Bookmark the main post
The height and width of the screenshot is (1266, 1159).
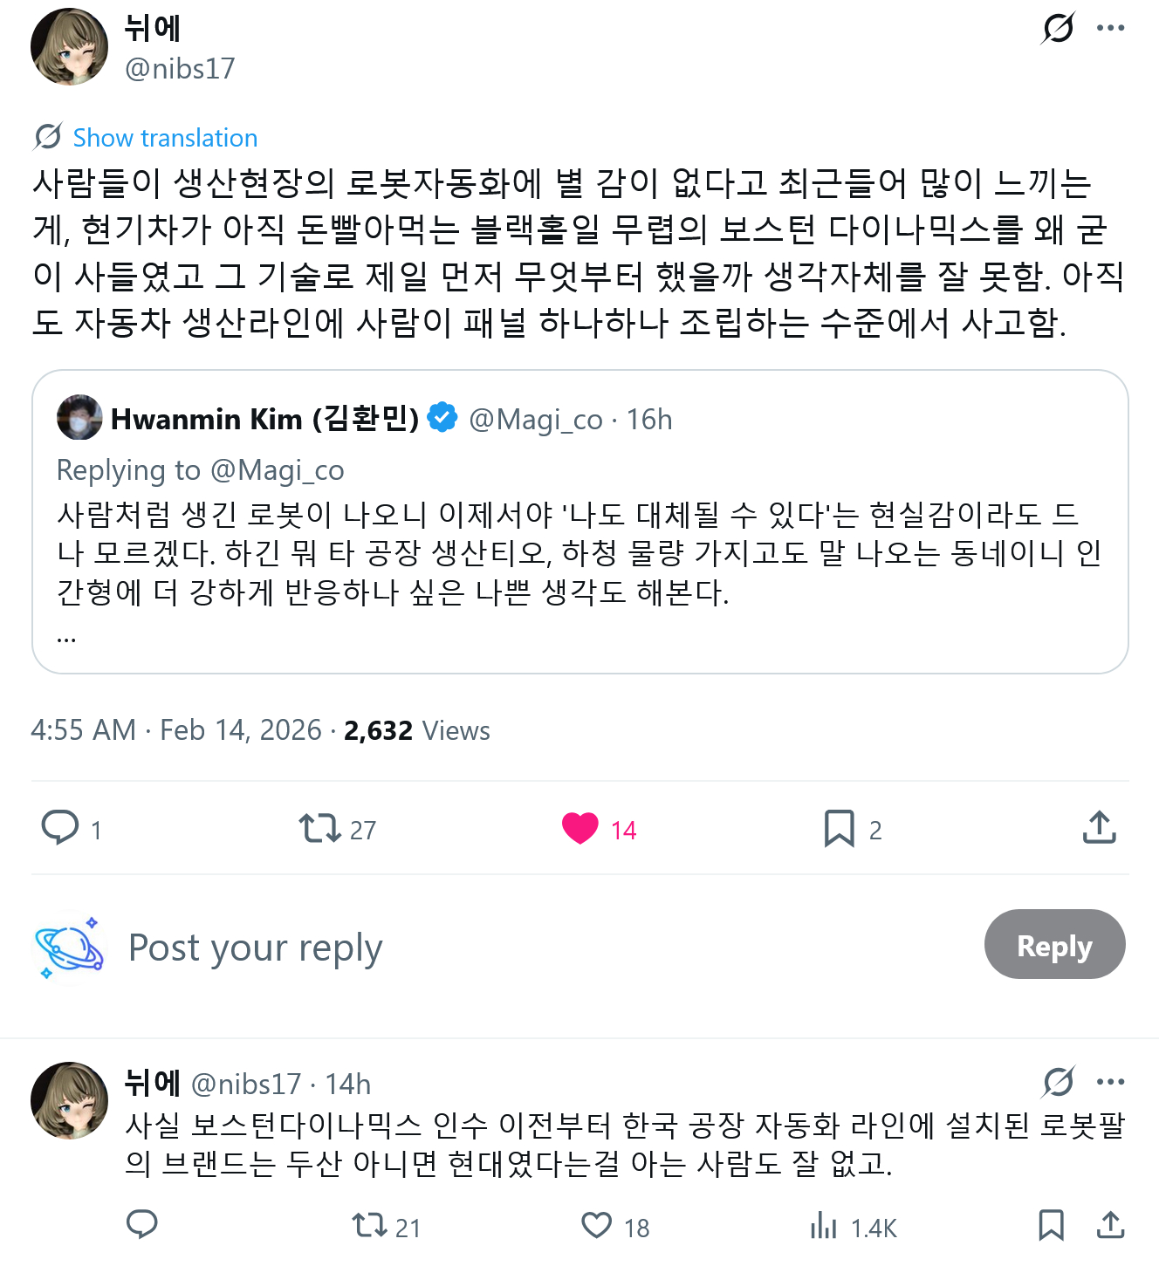click(839, 828)
